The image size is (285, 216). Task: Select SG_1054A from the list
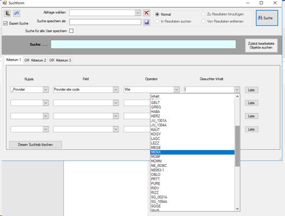pyautogui.click(x=192, y=201)
